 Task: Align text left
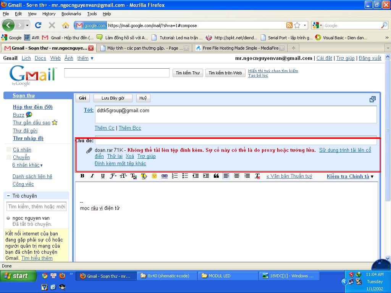point(226,176)
